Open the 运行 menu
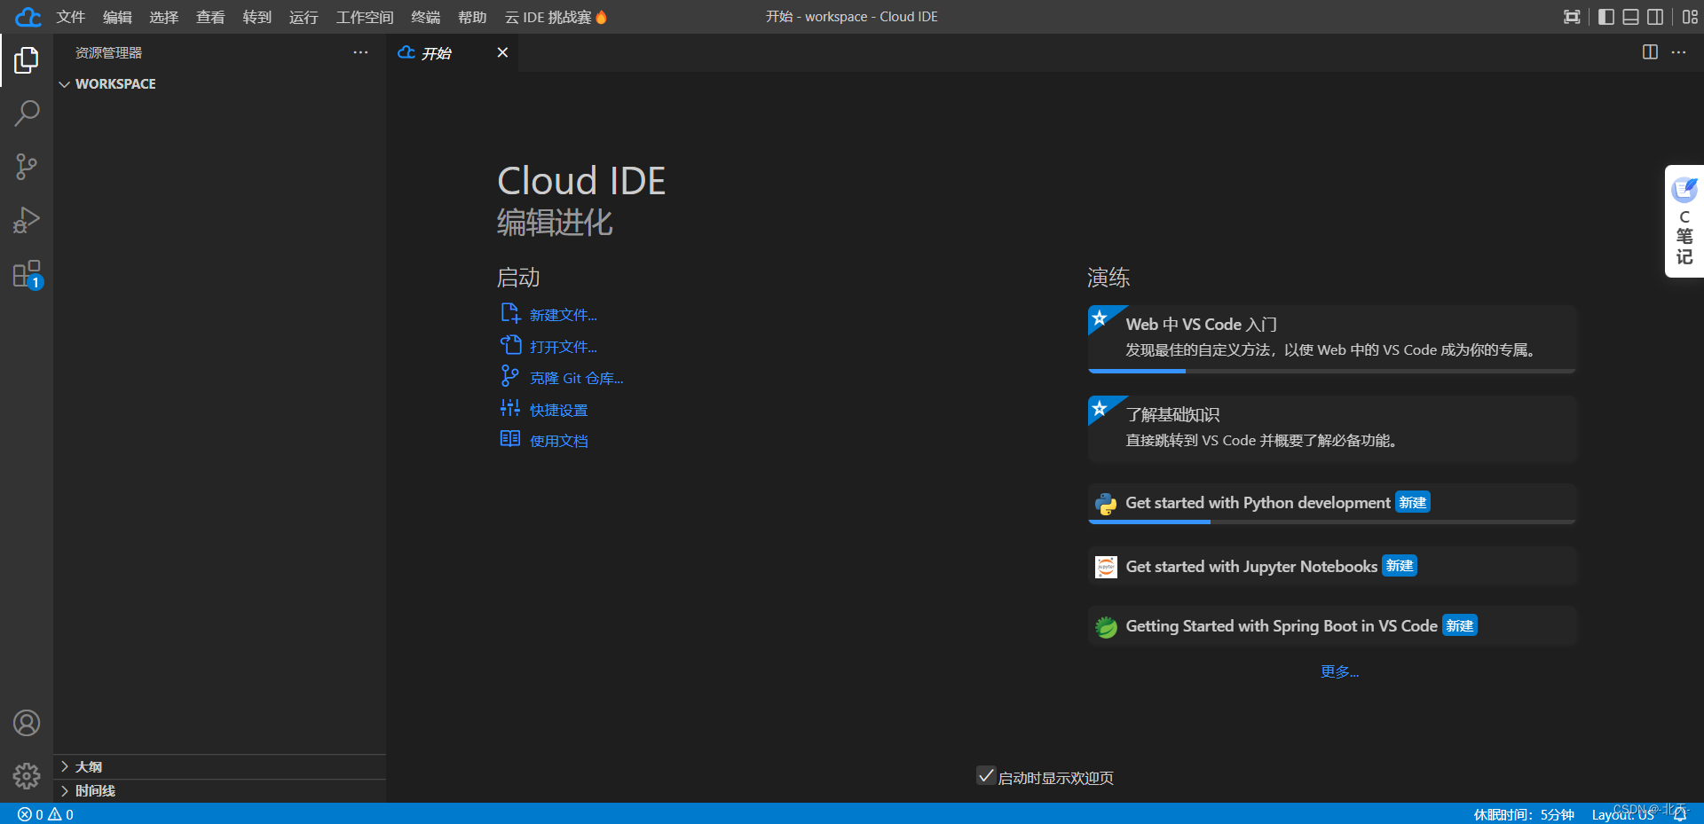Image resolution: width=1704 pixels, height=824 pixels. pyautogui.click(x=304, y=17)
